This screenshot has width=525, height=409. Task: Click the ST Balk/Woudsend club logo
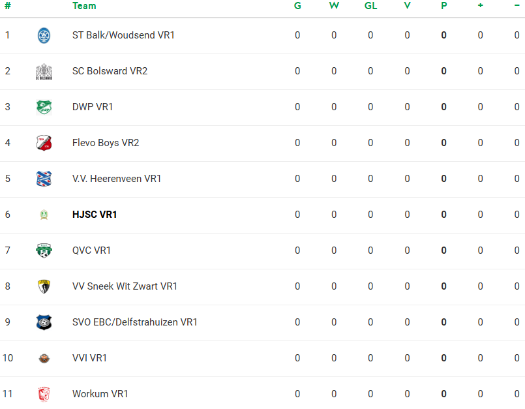(44, 35)
